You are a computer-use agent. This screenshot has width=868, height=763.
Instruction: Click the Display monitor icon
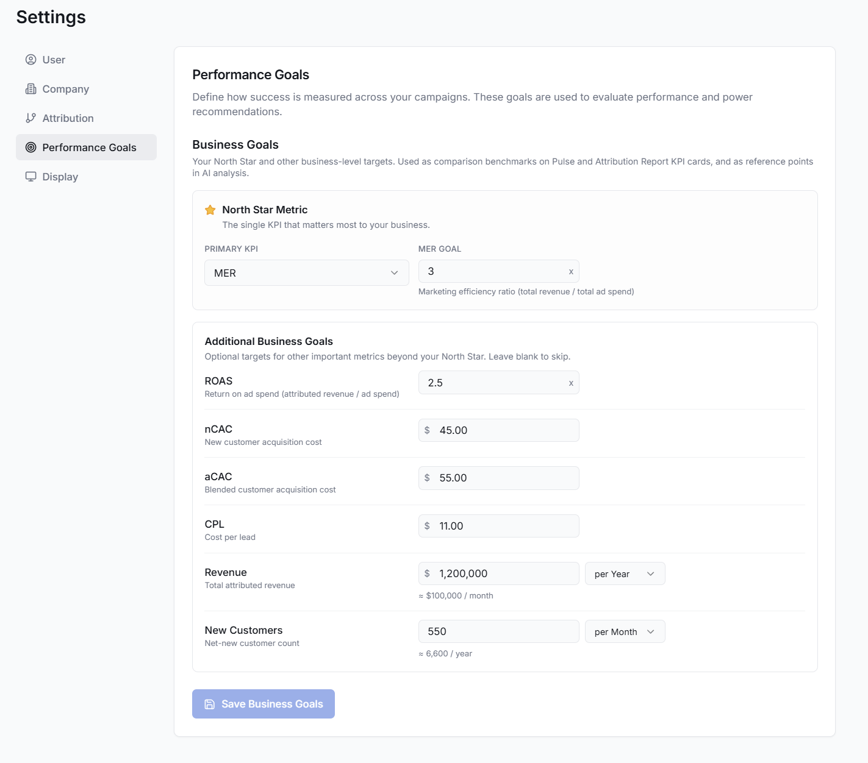(30, 177)
